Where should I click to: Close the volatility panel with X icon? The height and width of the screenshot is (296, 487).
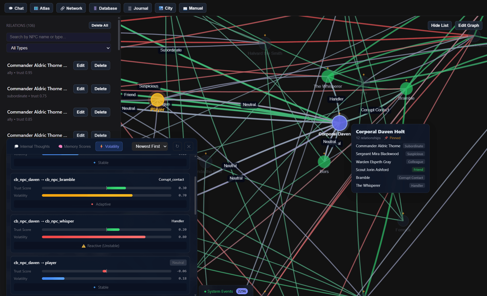click(x=189, y=146)
